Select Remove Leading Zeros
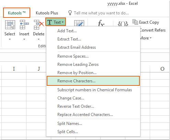170x140 pixels. click(x=93, y=65)
